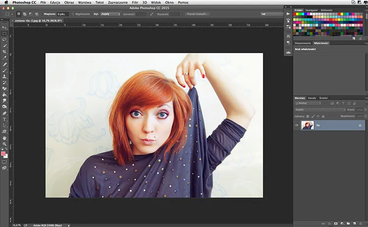Select the Eraser tool
Image resolution: width=368 pixels, height=227 pixels.
pos(4,89)
